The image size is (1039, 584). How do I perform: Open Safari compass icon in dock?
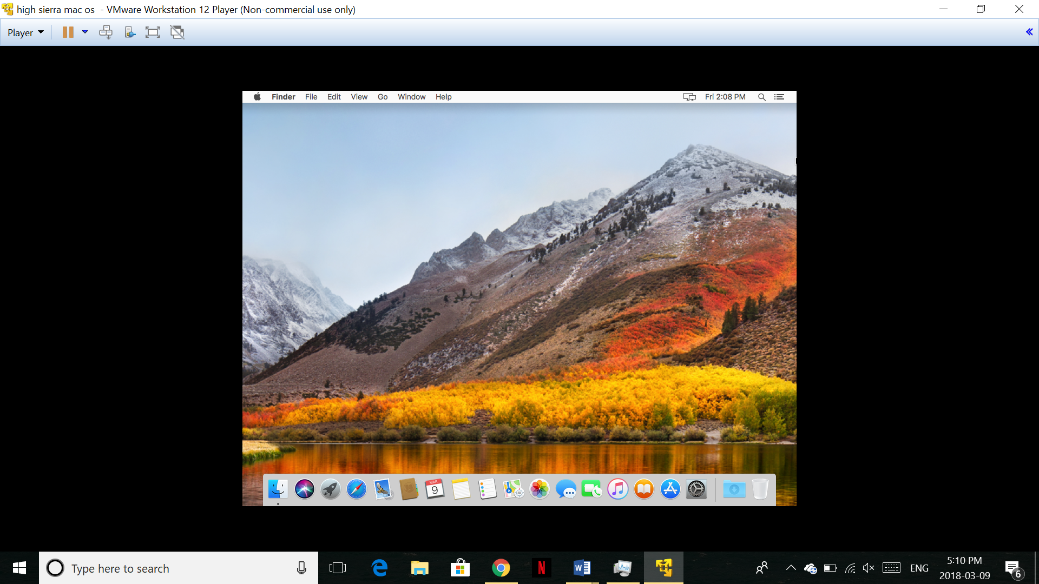coord(357,489)
